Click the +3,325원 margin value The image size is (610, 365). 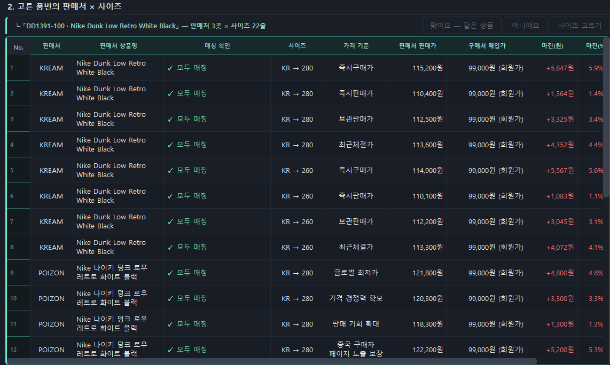[x=560, y=120]
